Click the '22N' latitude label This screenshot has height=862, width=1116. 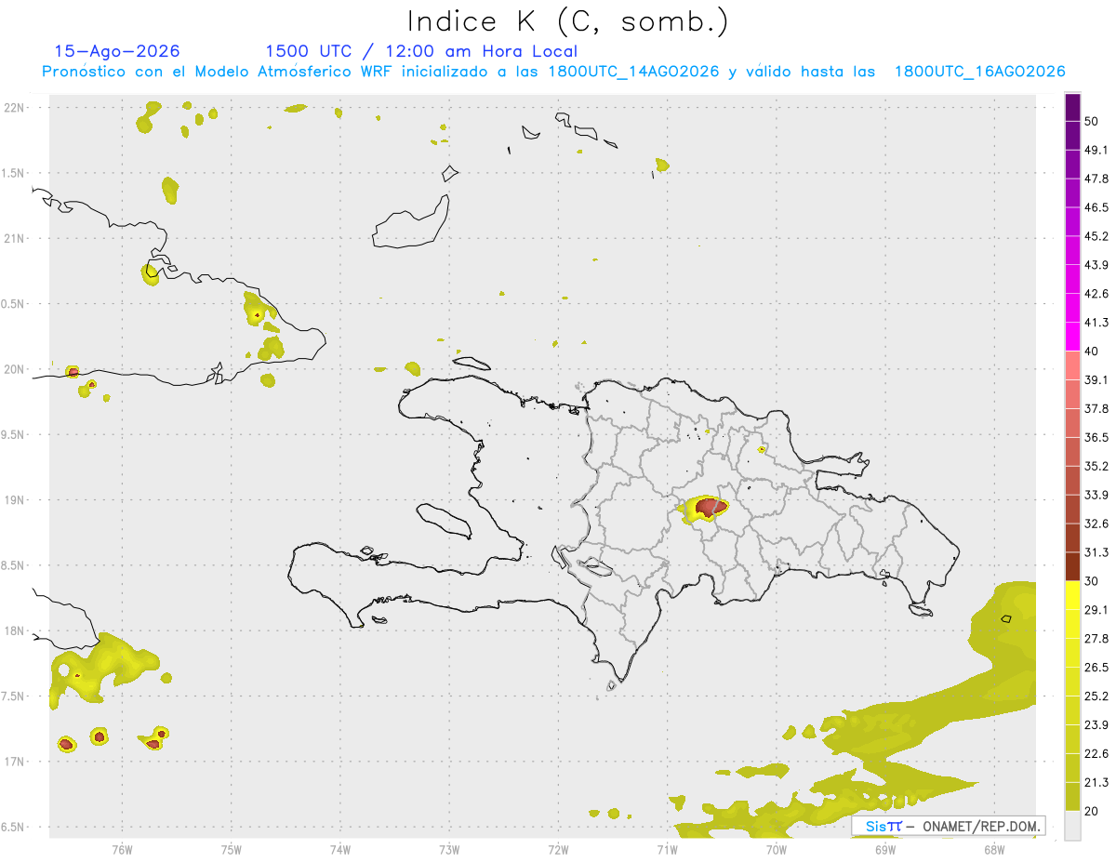[15, 108]
